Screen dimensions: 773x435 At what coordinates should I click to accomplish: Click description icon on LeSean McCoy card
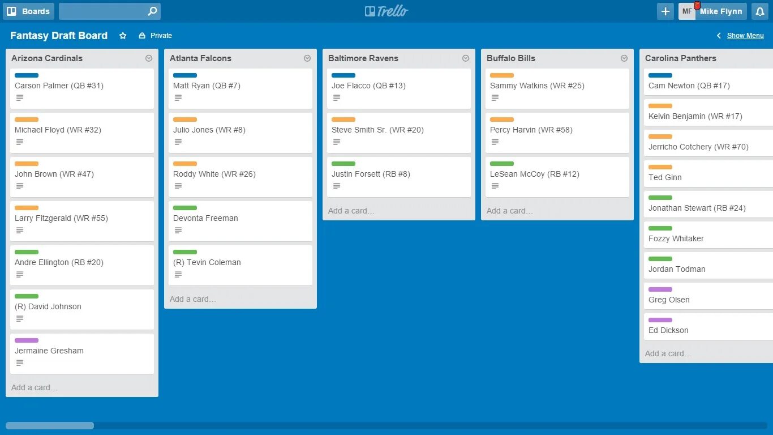[495, 186]
